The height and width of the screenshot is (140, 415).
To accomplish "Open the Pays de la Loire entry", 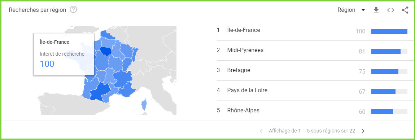I will pos(247,90).
